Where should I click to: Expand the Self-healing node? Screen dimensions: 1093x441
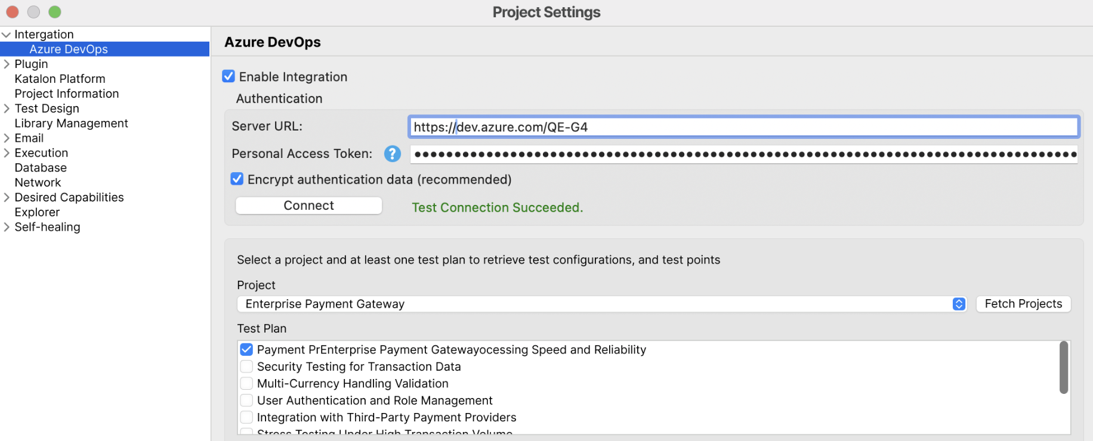coord(7,227)
